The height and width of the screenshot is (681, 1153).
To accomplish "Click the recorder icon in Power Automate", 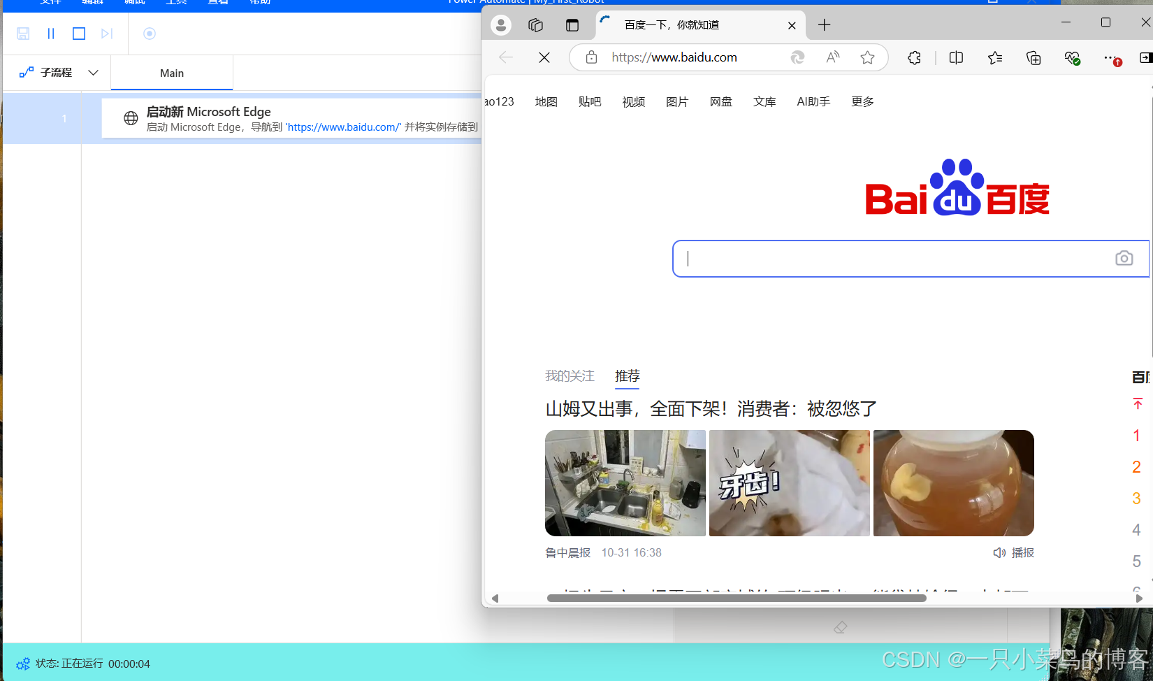I will click(150, 34).
